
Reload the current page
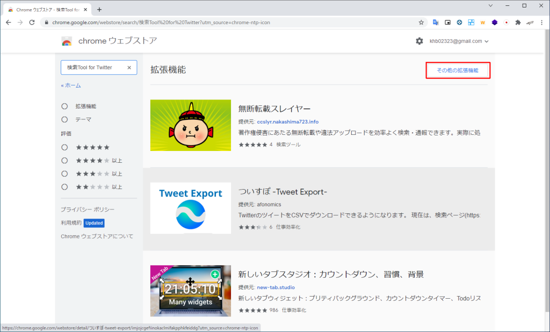pyautogui.click(x=32, y=22)
